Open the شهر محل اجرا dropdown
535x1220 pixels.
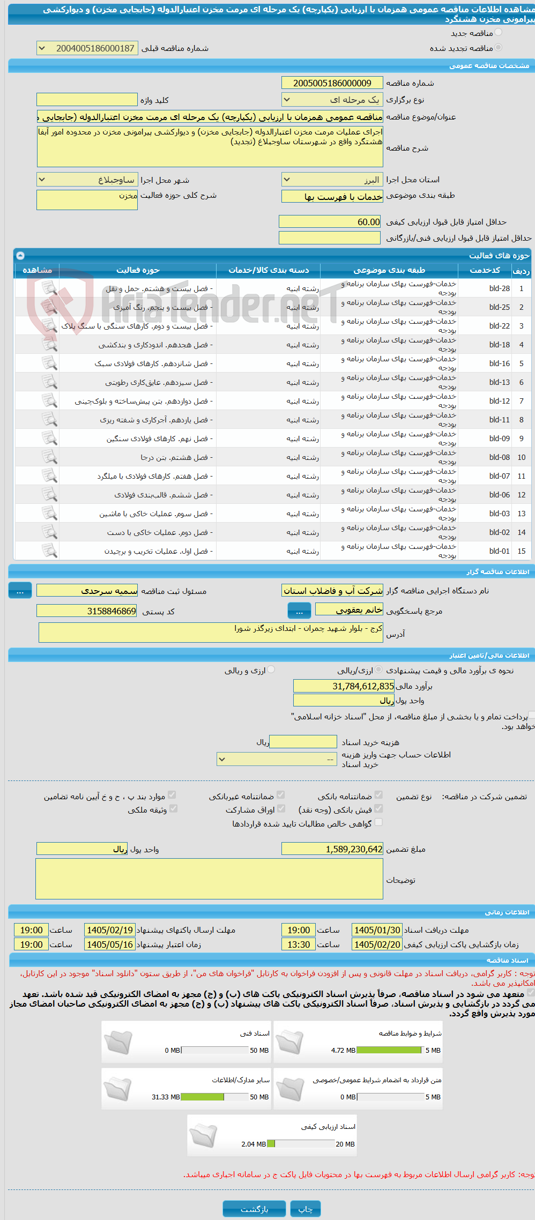[x=87, y=180]
